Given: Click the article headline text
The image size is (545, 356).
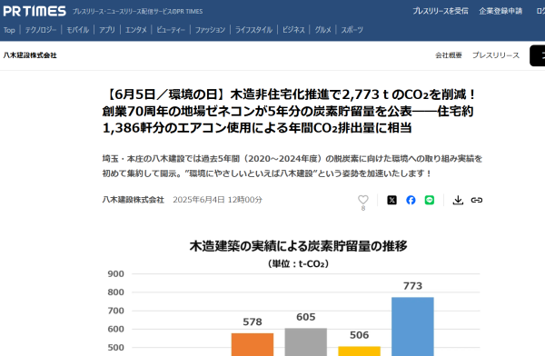Looking at the screenshot, I should [289, 111].
